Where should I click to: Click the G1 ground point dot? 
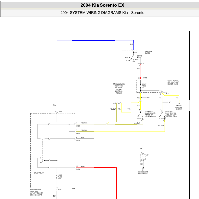tap(143, 168)
